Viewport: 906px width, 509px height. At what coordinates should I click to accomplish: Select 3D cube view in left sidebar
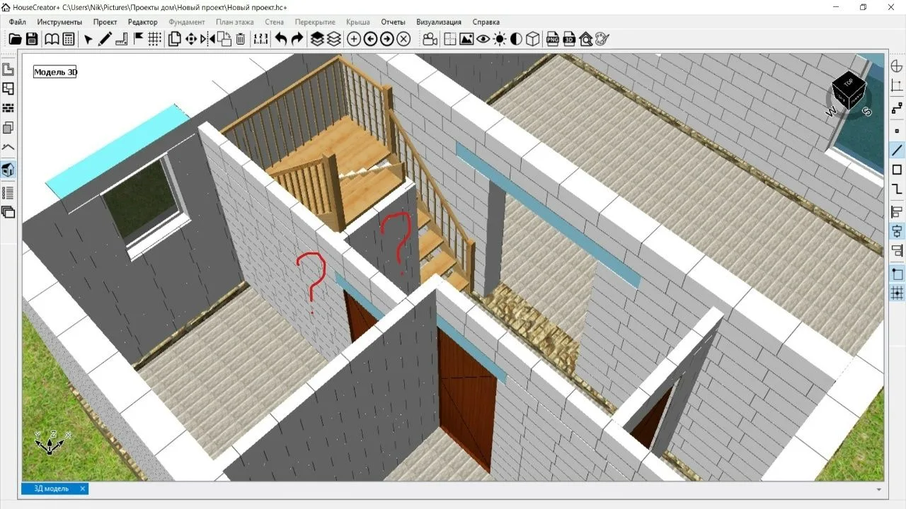click(x=8, y=170)
